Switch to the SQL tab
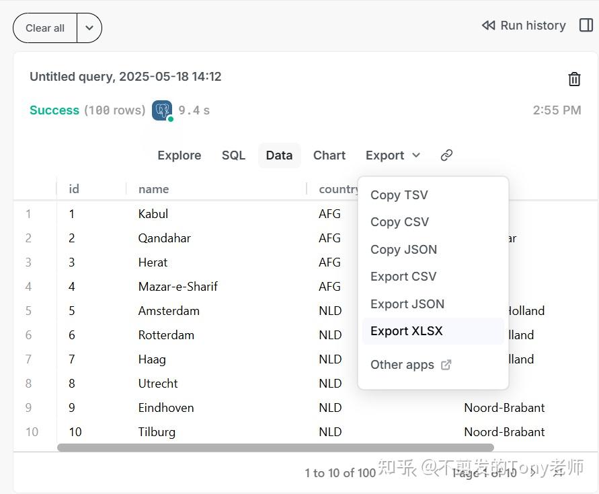 pos(233,155)
